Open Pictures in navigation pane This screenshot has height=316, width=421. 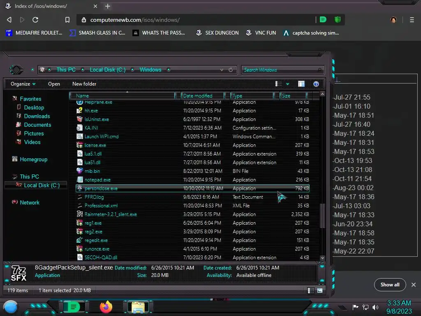(34, 133)
